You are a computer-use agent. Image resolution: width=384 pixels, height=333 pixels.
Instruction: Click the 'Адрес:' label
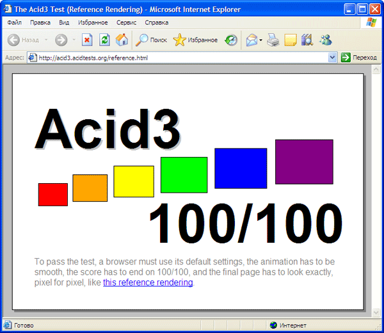(x=15, y=58)
